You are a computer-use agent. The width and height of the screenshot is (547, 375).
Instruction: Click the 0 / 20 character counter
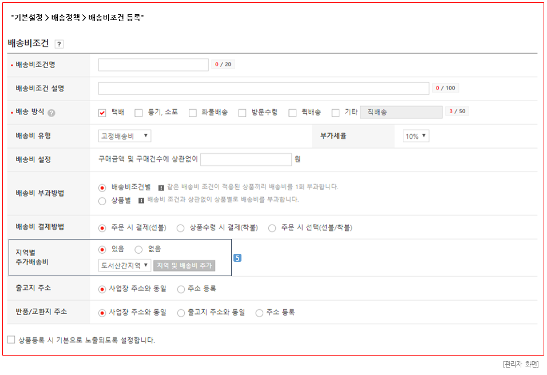point(223,65)
